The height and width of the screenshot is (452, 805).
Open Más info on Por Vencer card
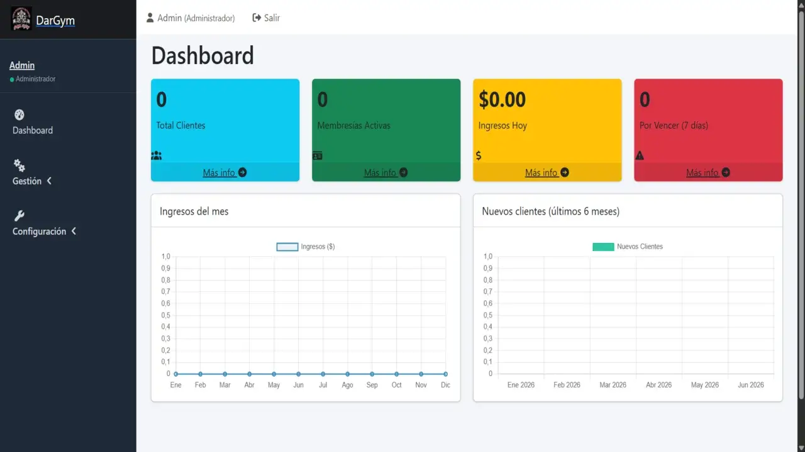point(708,173)
